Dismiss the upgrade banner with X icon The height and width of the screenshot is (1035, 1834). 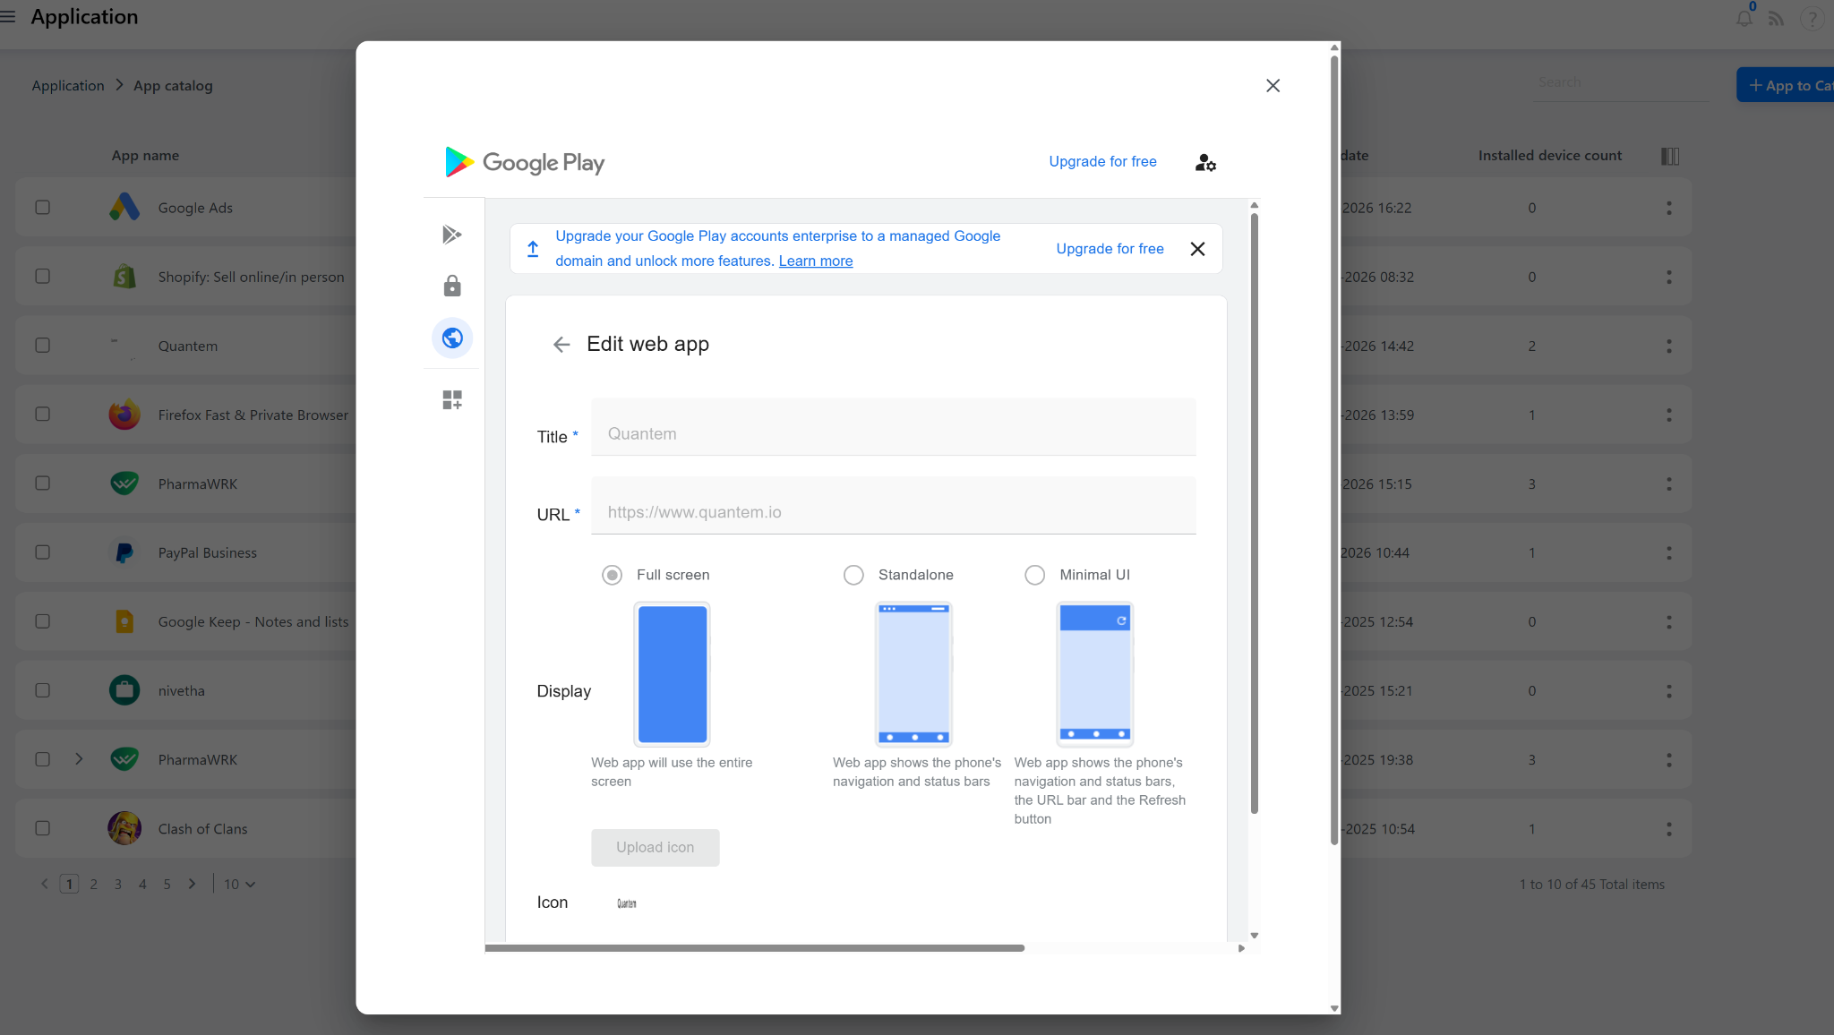pyautogui.click(x=1197, y=249)
